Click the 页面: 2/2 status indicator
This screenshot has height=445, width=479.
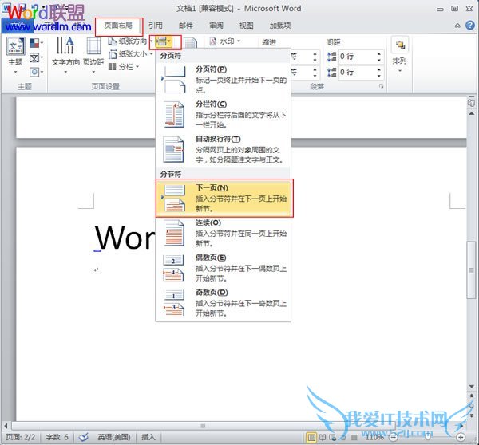[x=21, y=437]
